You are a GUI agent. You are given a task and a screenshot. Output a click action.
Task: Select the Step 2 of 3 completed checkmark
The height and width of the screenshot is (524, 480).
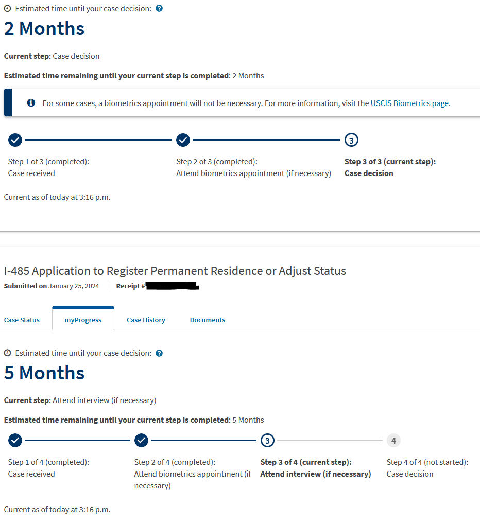pyautogui.click(x=183, y=140)
